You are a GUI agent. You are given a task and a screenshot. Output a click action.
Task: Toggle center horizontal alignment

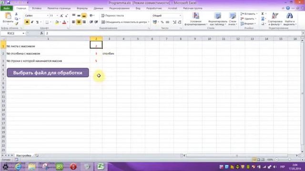coord(79,22)
